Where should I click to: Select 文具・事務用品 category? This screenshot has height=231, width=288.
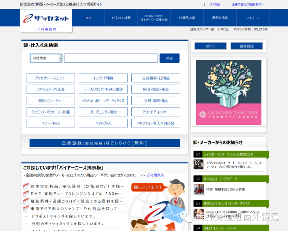click(x=156, y=101)
